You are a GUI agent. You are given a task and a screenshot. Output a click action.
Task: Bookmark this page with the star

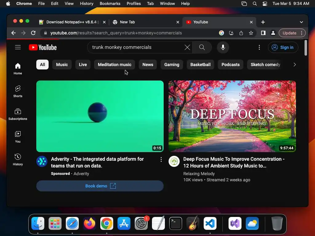(251, 33)
